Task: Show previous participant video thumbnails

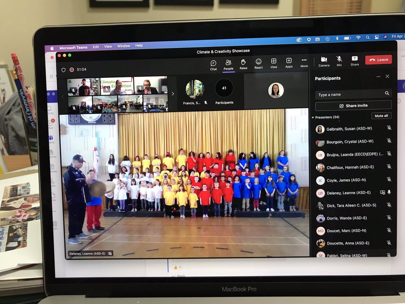Action: point(62,97)
